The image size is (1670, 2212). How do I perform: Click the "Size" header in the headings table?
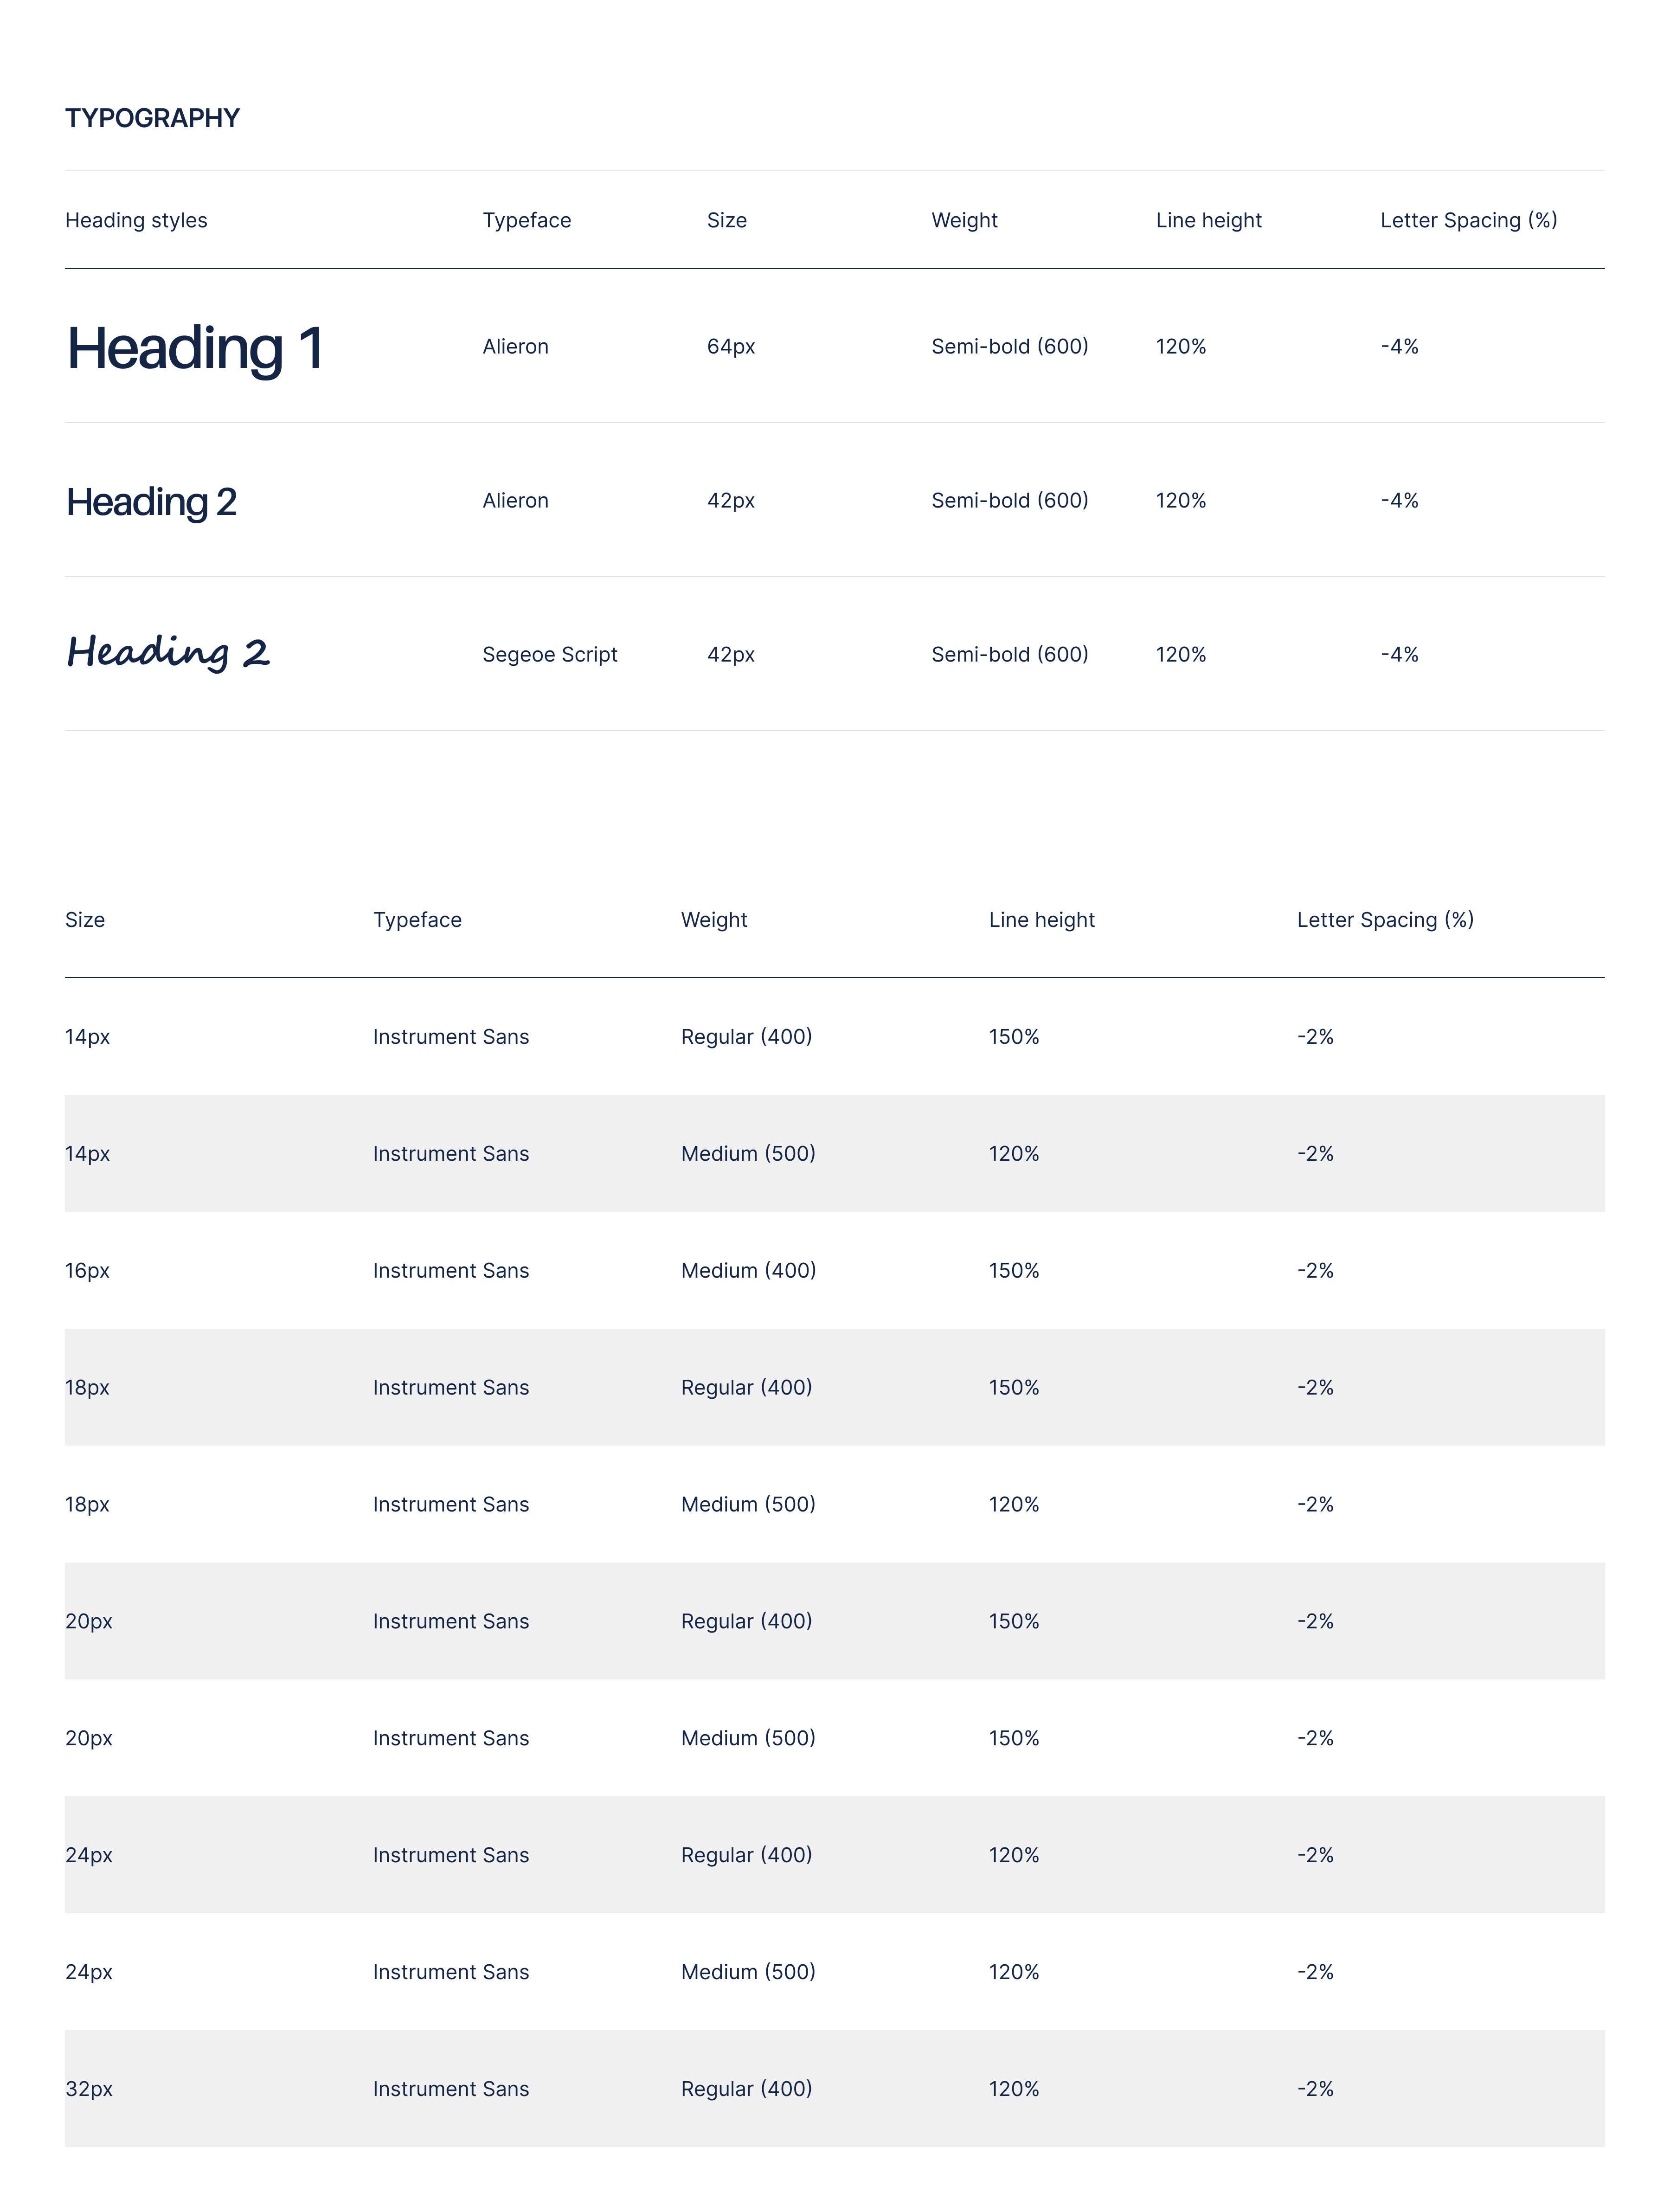[726, 220]
